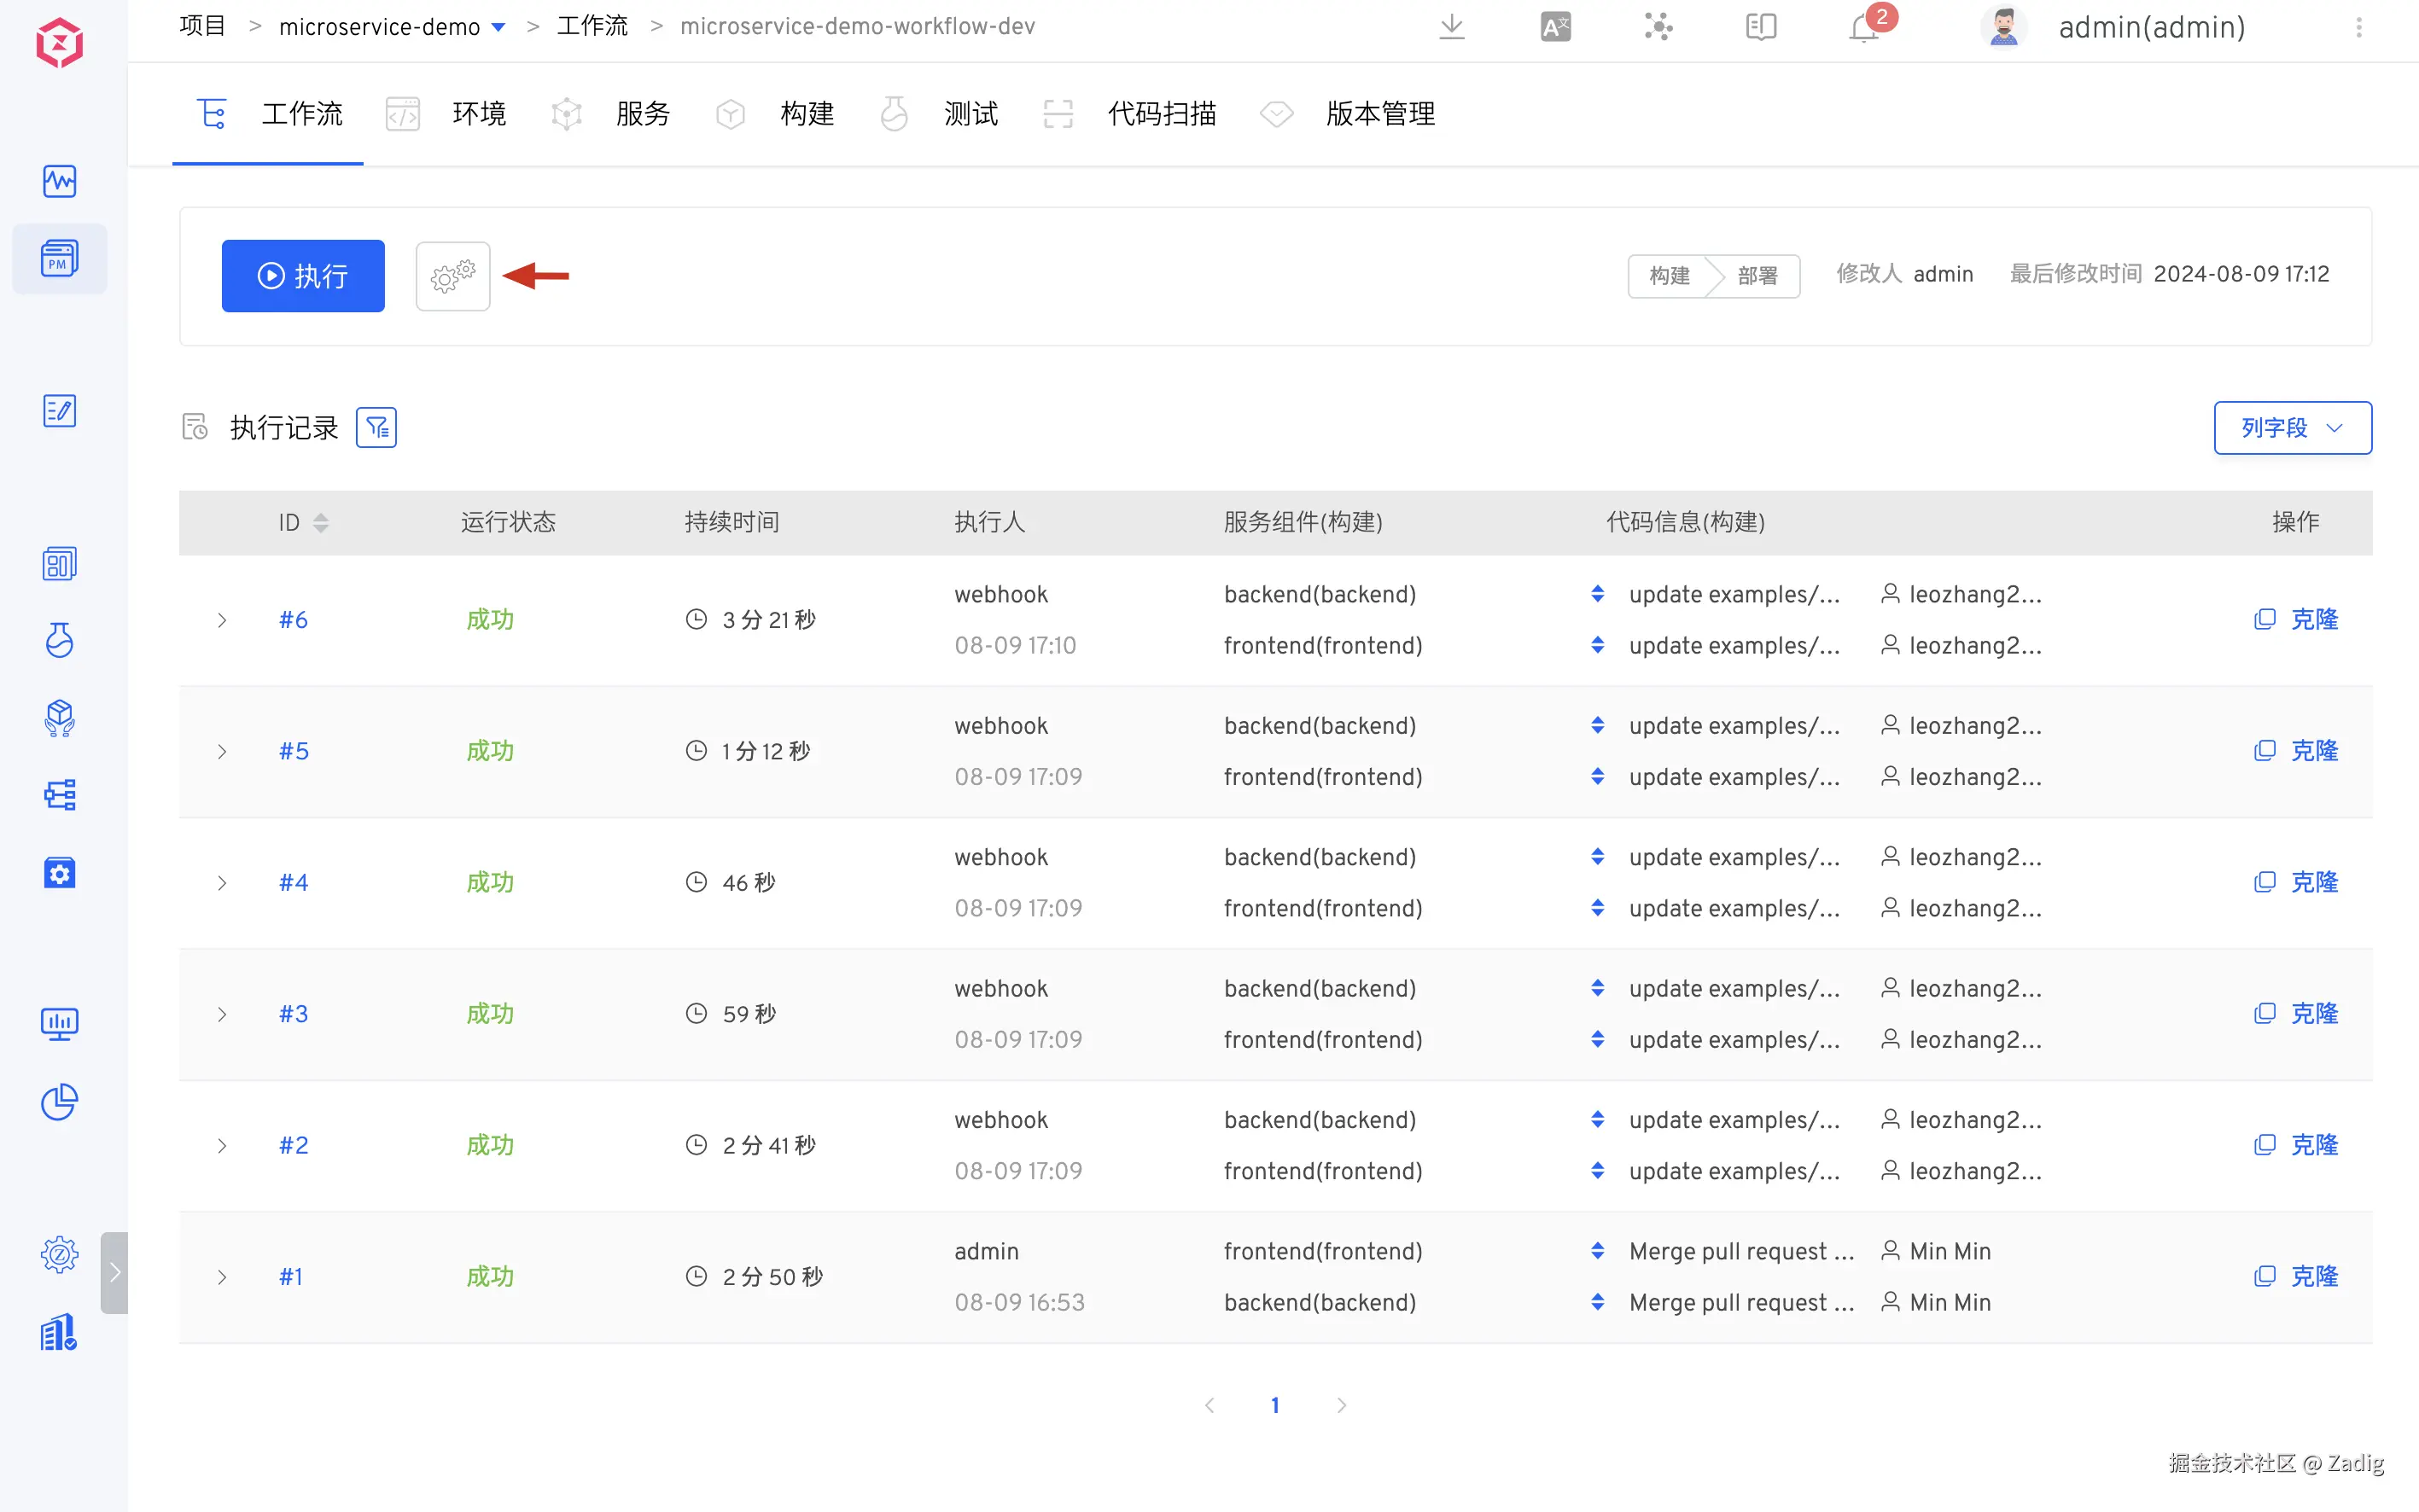2419x1512 pixels.
Task: Open system settings gear in sidebar
Action: coord(59,1254)
